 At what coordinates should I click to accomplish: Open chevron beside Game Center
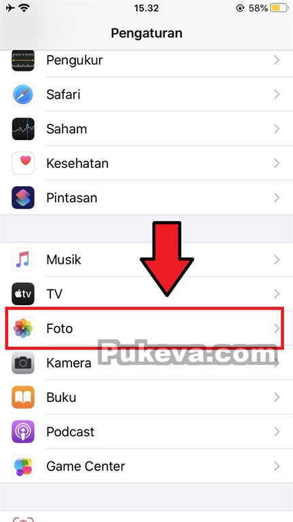click(277, 466)
